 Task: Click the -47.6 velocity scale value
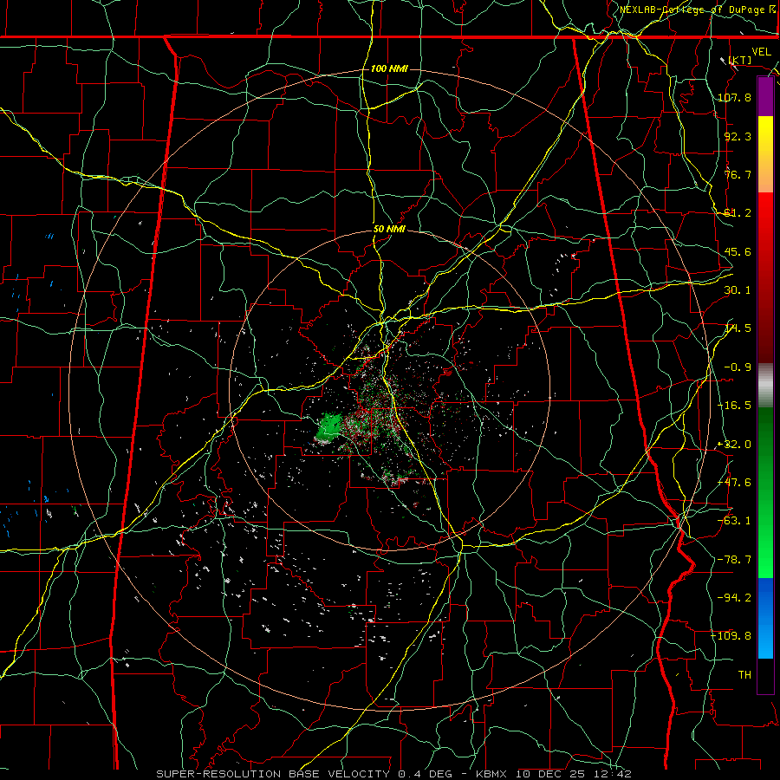(735, 483)
